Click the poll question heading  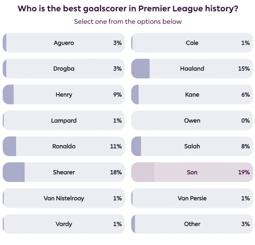pyautogui.click(x=127, y=8)
